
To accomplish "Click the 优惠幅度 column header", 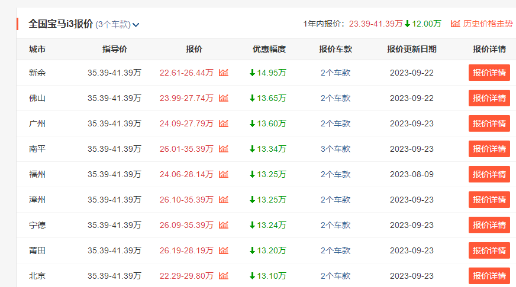I will 269,49.
